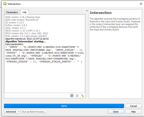This screenshot has height=117, width=144.
Task: Click 'GDAL version: 3.5.1' log line
Action: click(x=15, y=28)
